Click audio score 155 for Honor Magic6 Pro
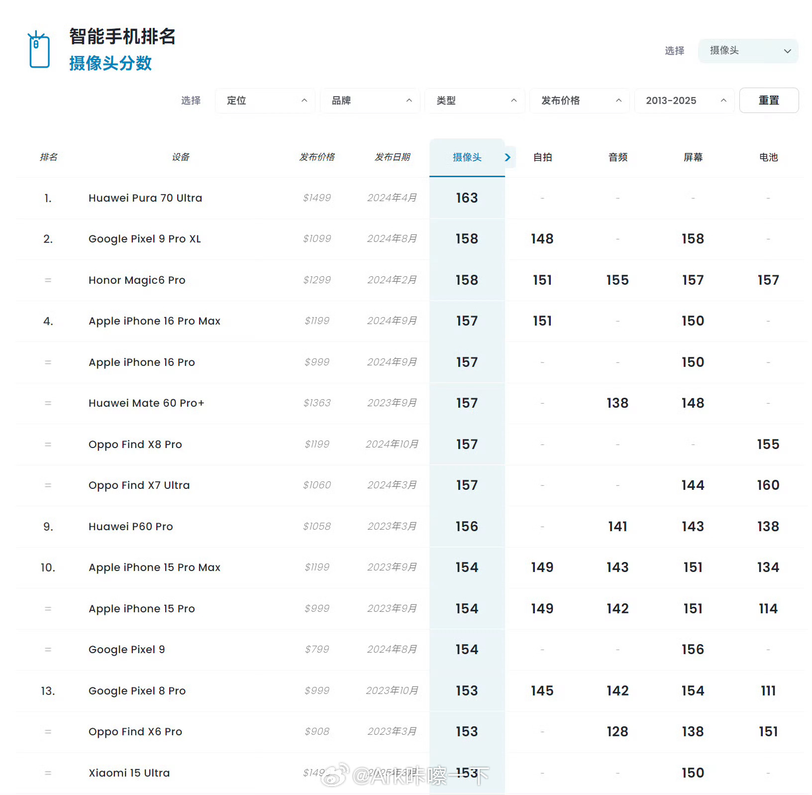Image resolution: width=812 pixels, height=795 pixels. pyautogui.click(x=617, y=280)
